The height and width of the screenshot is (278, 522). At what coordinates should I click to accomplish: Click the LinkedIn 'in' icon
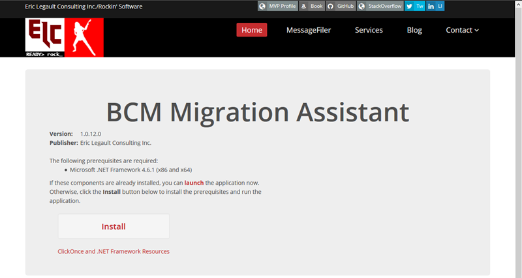pos(431,6)
